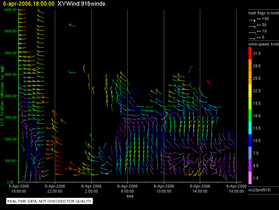Click the 3000.00 altitude tick label
The image size is (279, 210).
[x=10, y=53]
